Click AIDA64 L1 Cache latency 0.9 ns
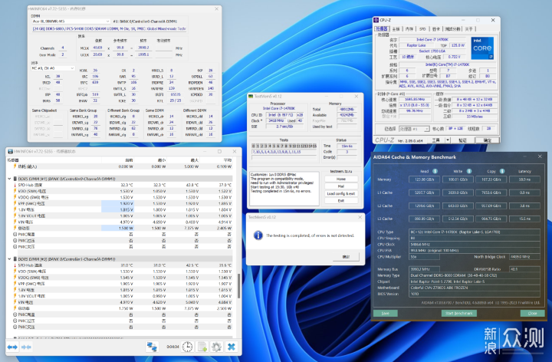The width and height of the screenshot is (552, 362). click(x=524, y=193)
